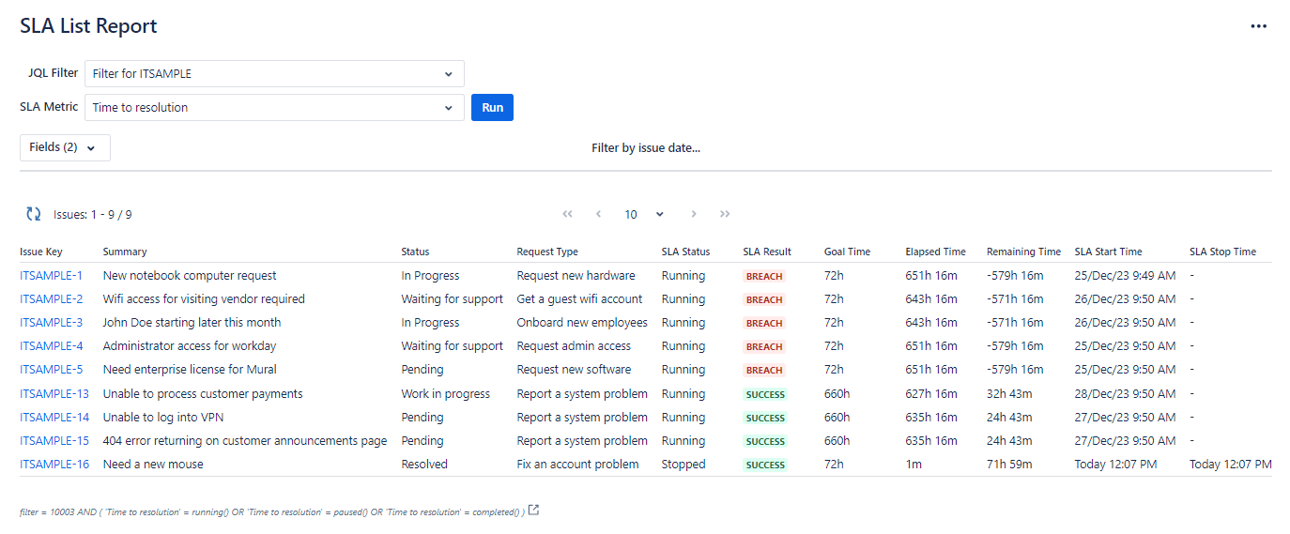Go to the first page of results
Screen dimensions: 1290x534
tap(567, 214)
